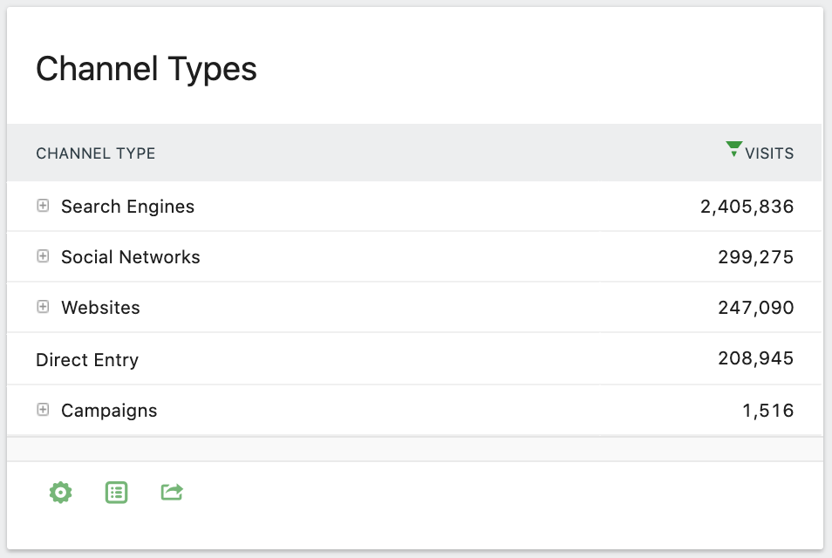This screenshot has width=832, height=558.
Task: Click the plus icon next to Campaigns
Action: tap(42, 410)
